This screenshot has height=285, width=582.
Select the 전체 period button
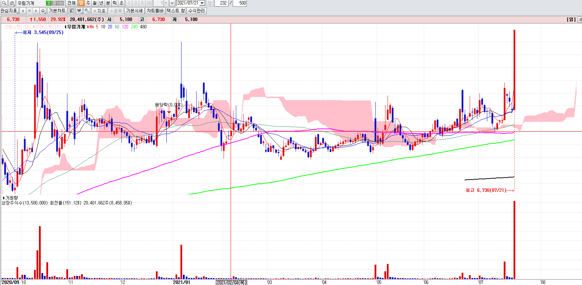click(71, 3)
